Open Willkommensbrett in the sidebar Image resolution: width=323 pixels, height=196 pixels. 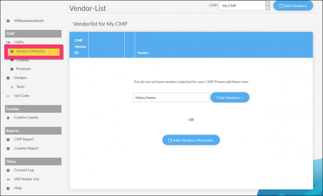pyautogui.click(x=29, y=21)
